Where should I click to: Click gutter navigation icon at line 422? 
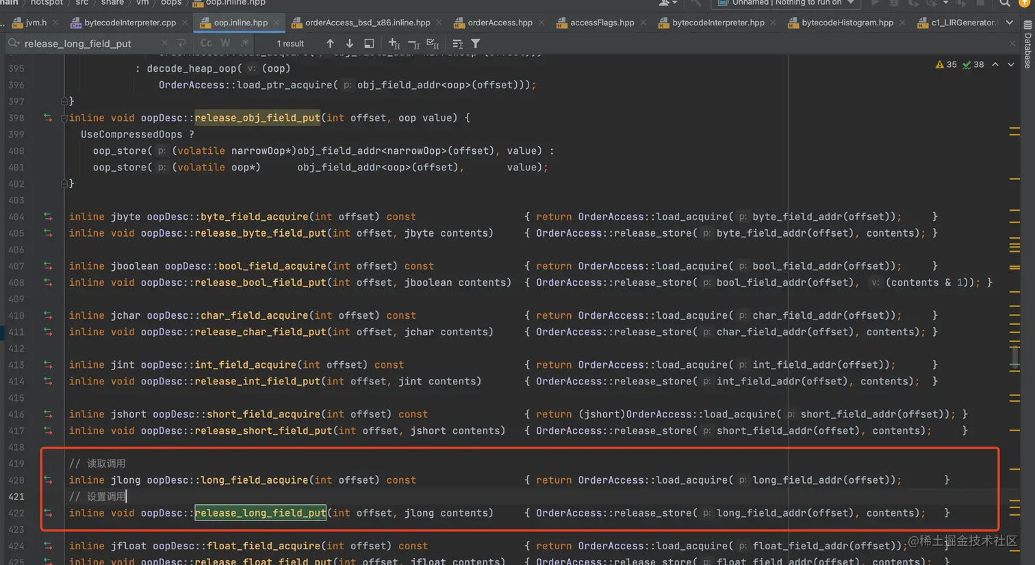[x=48, y=512]
